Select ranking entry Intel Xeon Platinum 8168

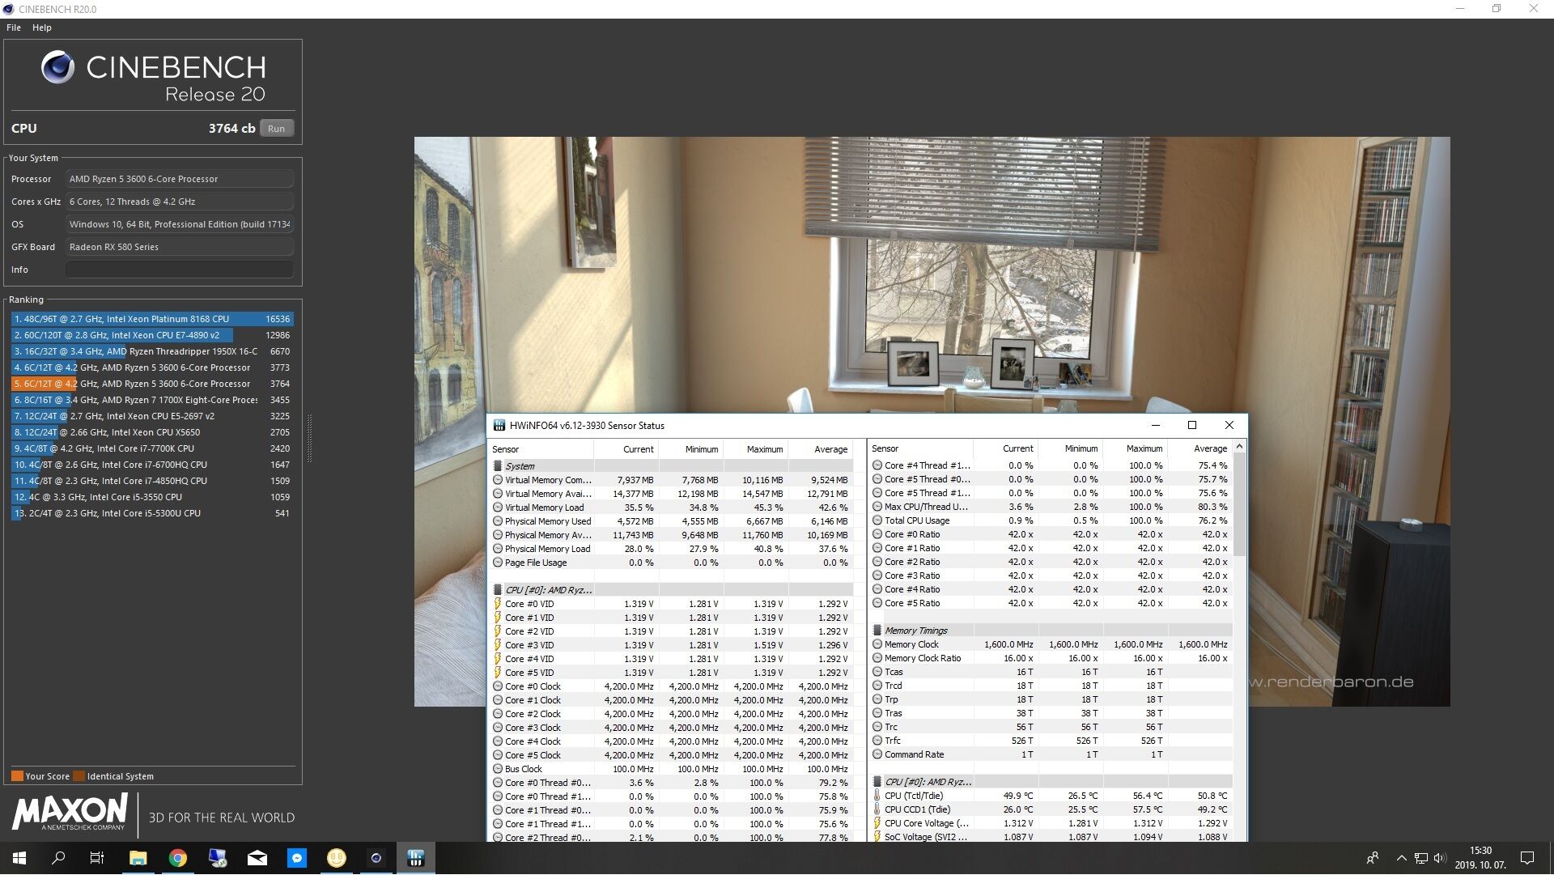[x=152, y=319]
